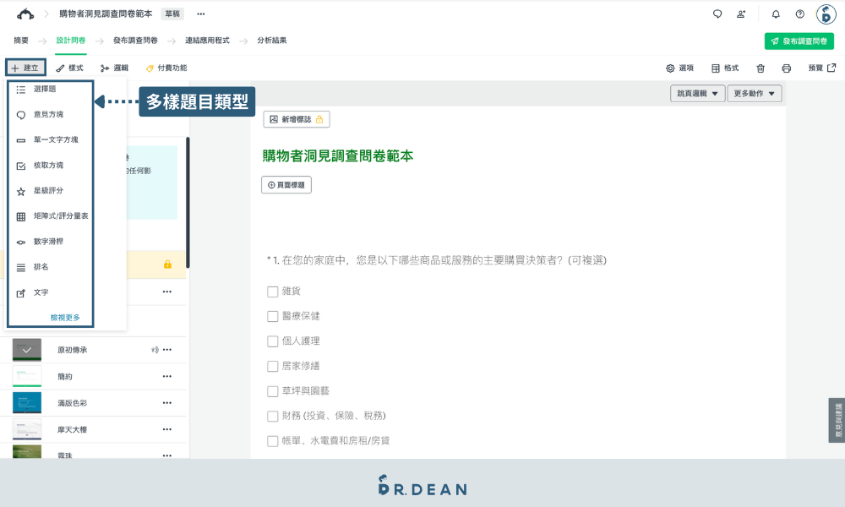
Task: Open the user profile avatar
Action: click(x=826, y=14)
